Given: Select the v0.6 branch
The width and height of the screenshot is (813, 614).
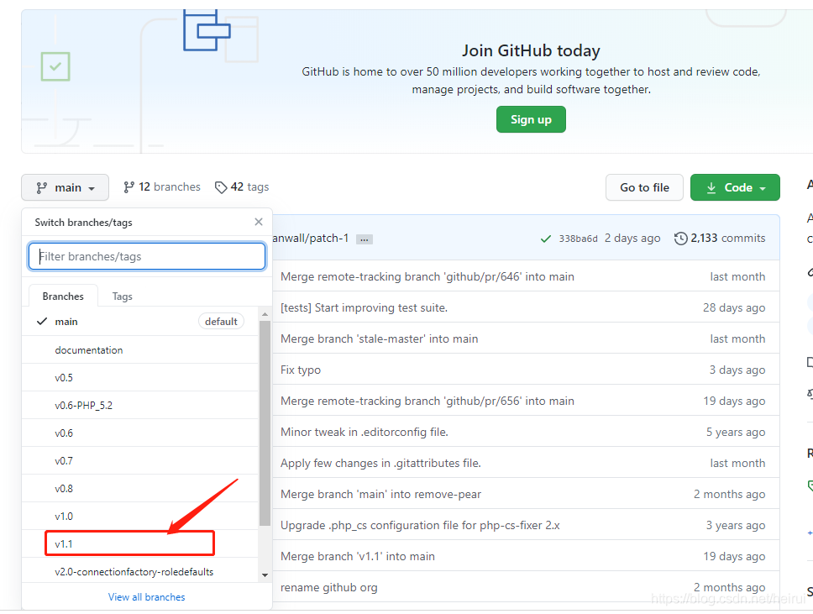Looking at the screenshot, I should tap(140, 433).
